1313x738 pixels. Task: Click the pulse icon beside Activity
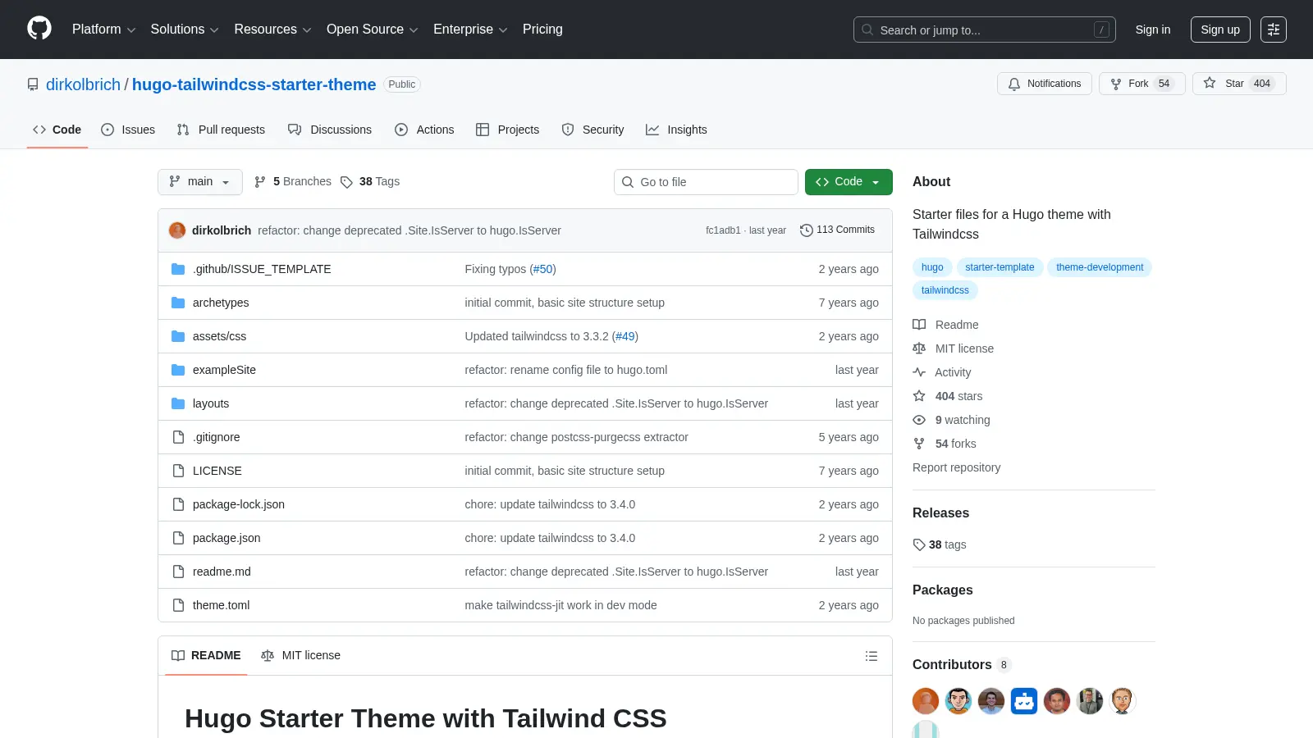(919, 372)
